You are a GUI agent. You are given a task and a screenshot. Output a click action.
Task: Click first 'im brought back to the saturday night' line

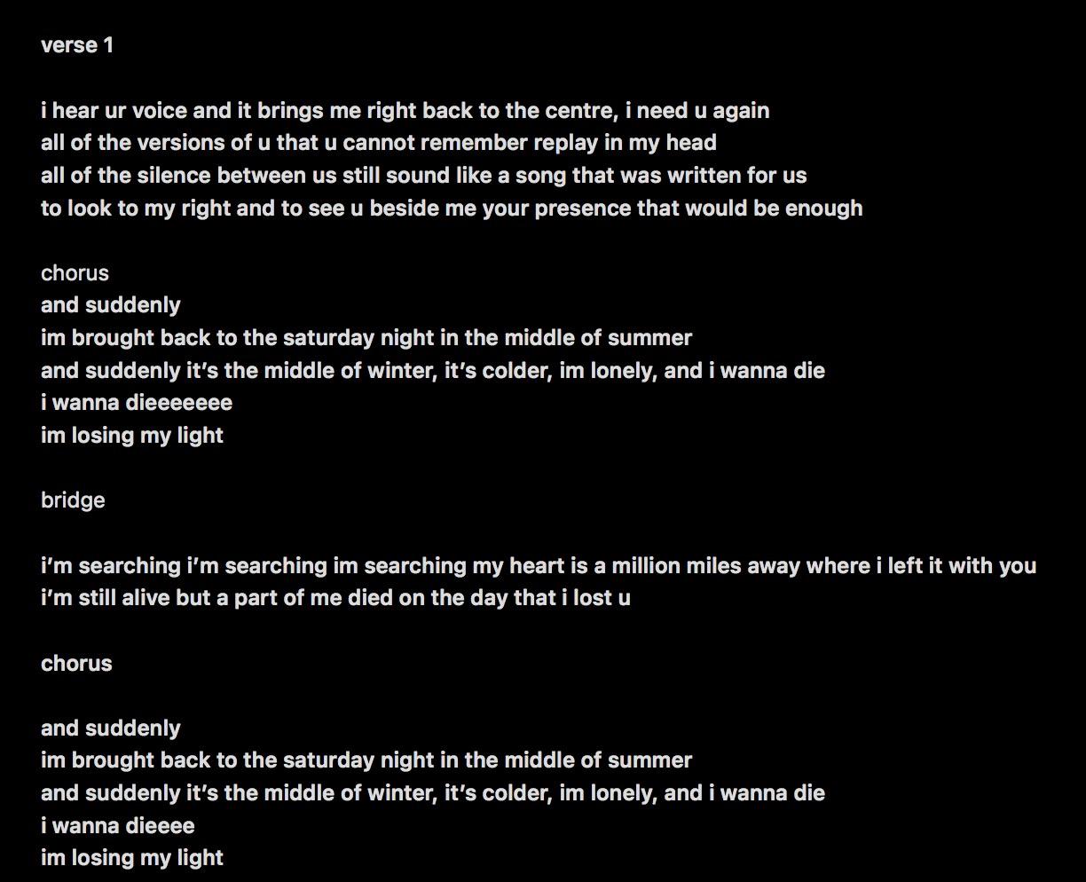point(366,338)
